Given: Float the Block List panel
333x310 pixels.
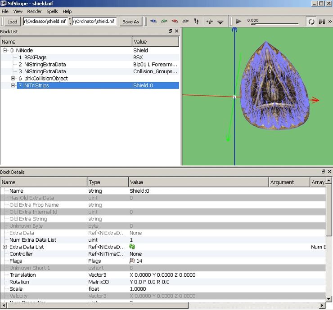Looking at the screenshot, I should click(x=171, y=31).
